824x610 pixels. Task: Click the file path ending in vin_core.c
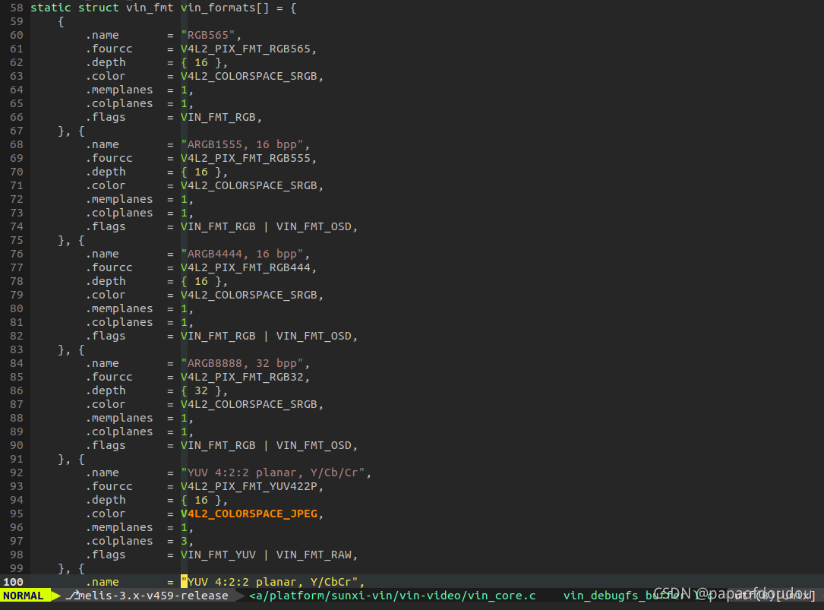[393, 596]
